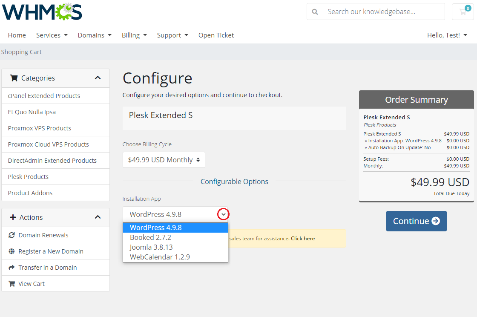This screenshot has width=477, height=317.
Task: Click the arrow icon on Continue button
Action: (x=436, y=221)
